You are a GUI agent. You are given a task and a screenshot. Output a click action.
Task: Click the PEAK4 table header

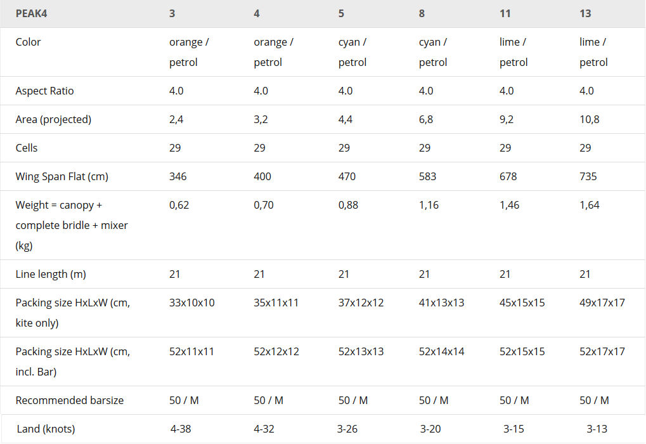31,13
